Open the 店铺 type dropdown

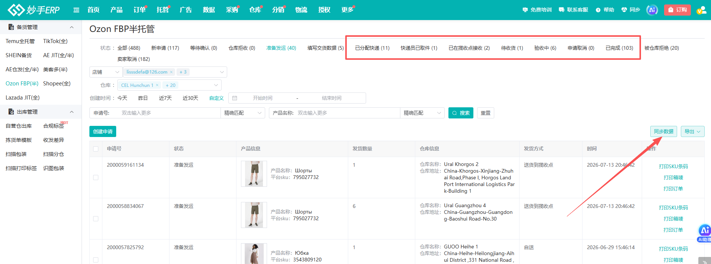point(106,72)
